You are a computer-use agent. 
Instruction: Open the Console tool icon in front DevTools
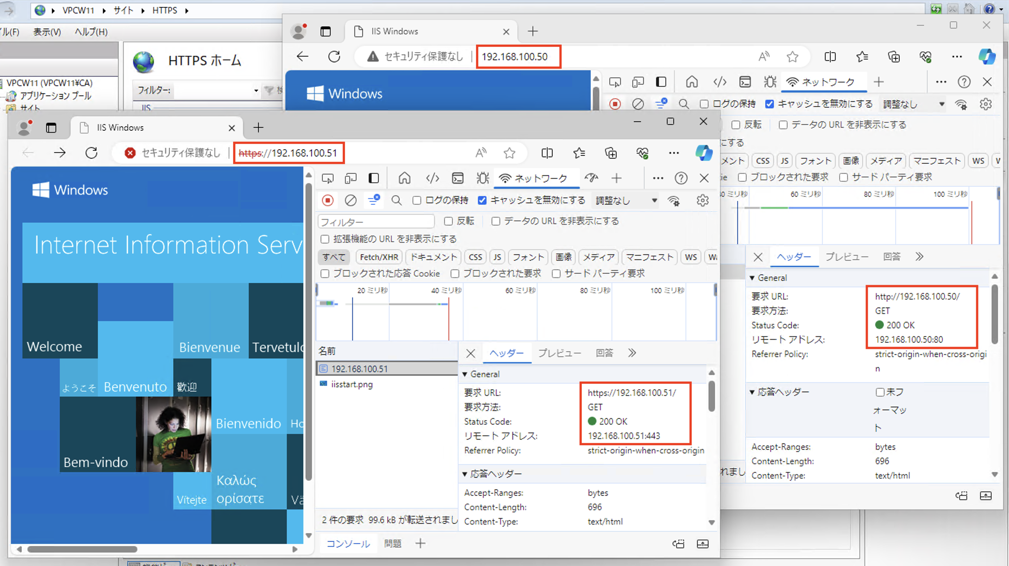(457, 178)
